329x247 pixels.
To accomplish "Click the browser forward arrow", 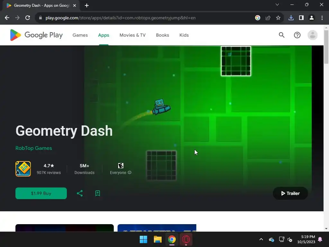I will (x=17, y=18).
